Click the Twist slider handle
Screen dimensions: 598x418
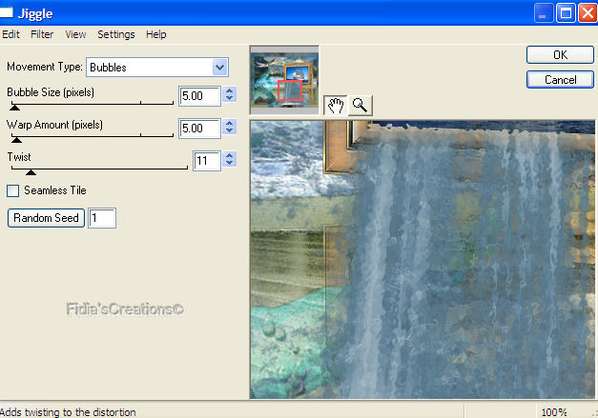pyautogui.click(x=31, y=172)
